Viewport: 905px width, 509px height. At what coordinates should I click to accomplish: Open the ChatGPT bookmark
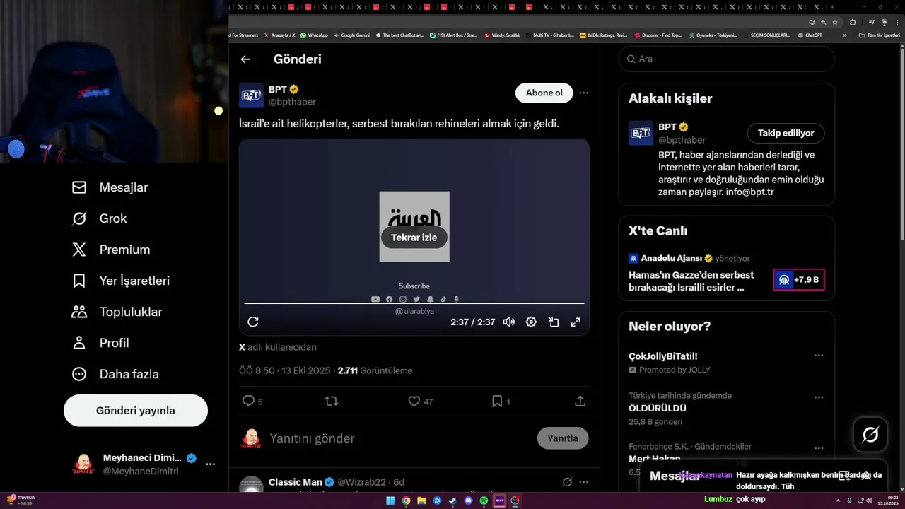(809, 35)
